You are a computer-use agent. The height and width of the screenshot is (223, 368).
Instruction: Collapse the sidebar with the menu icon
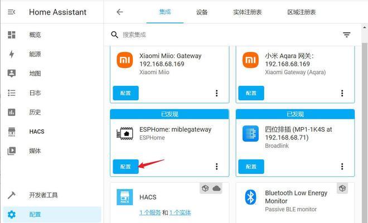tap(11, 12)
